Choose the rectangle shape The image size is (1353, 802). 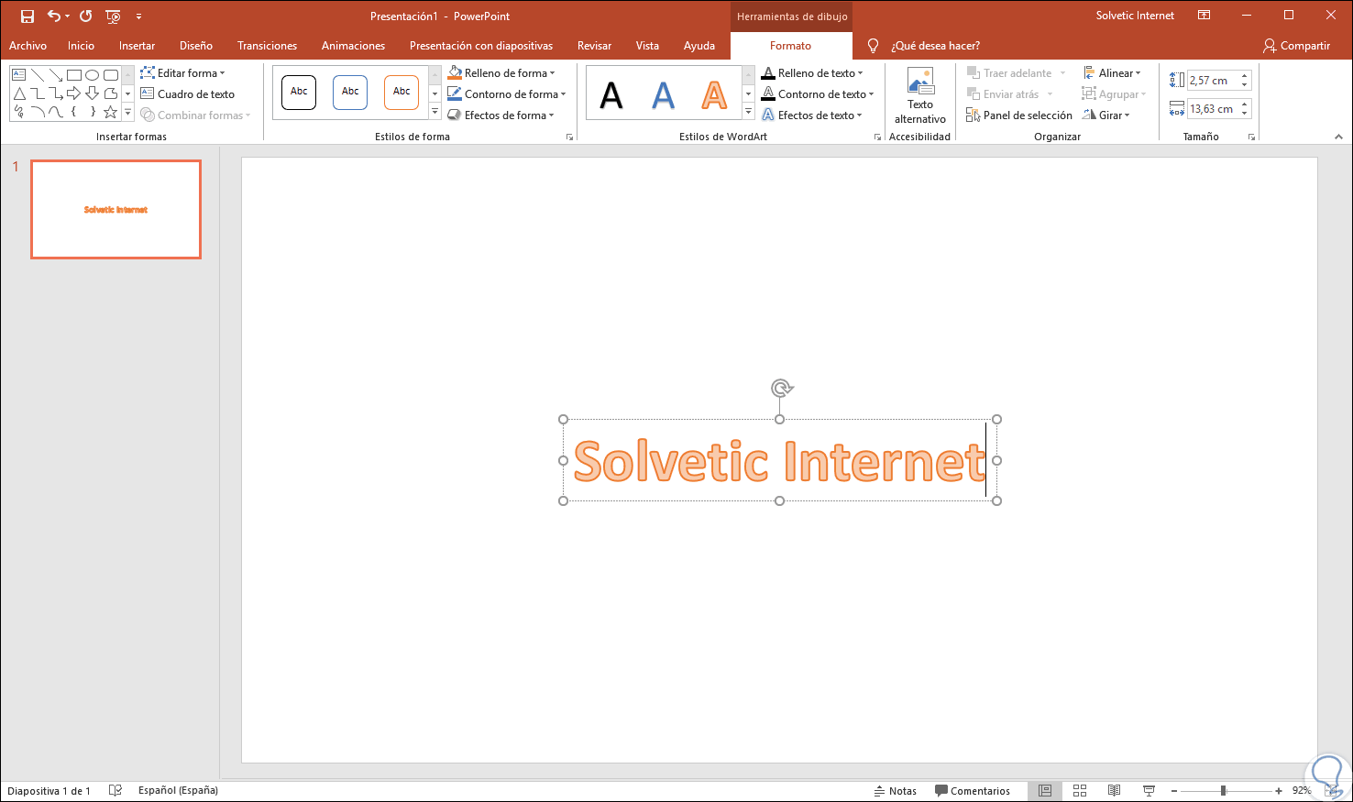pos(74,74)
